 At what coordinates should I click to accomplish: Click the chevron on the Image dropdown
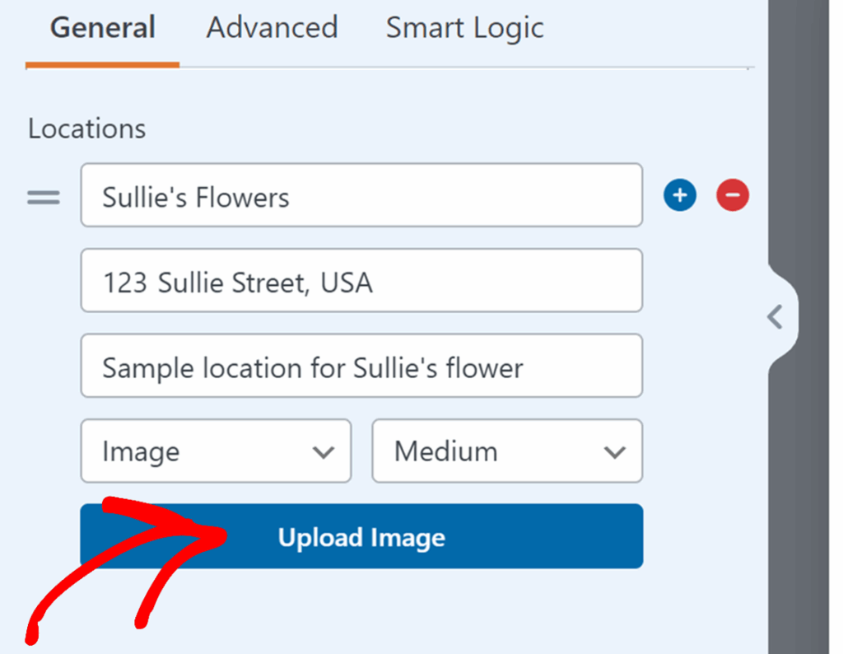323,451
